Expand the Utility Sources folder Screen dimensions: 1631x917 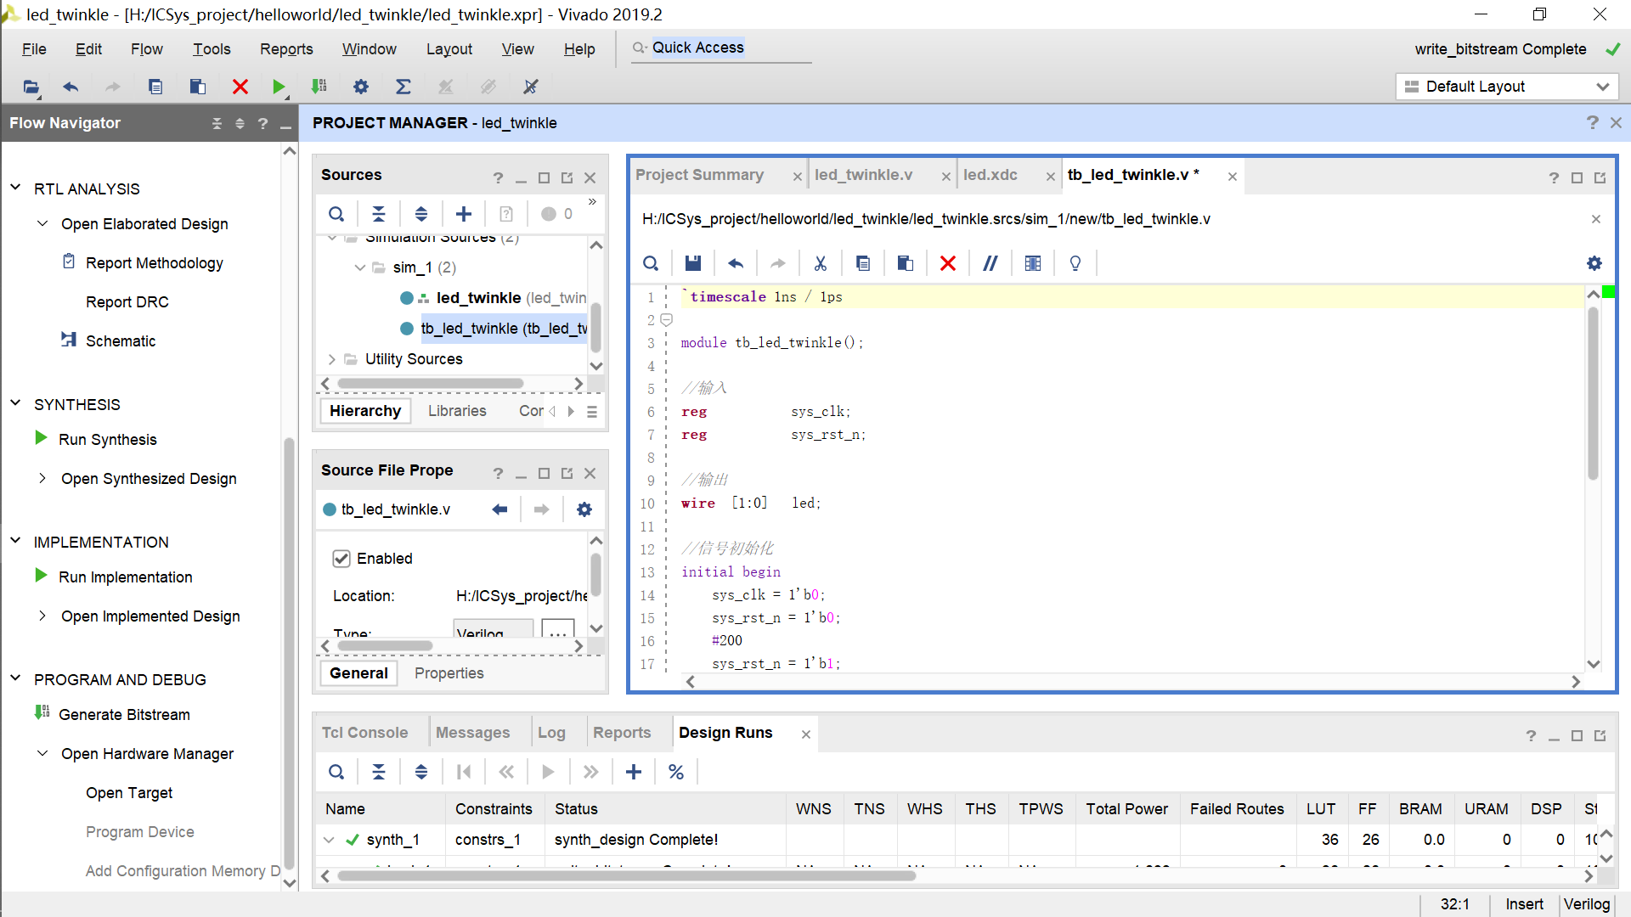pos(331,359)
